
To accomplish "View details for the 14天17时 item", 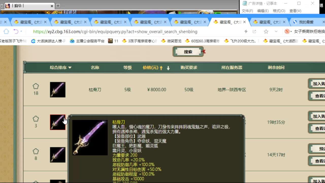I will click(x=317, y=161).
